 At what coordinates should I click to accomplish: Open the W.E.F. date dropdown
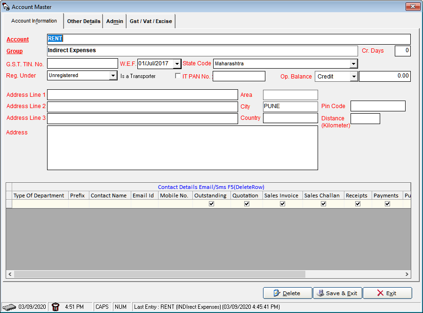click(177, 64)
